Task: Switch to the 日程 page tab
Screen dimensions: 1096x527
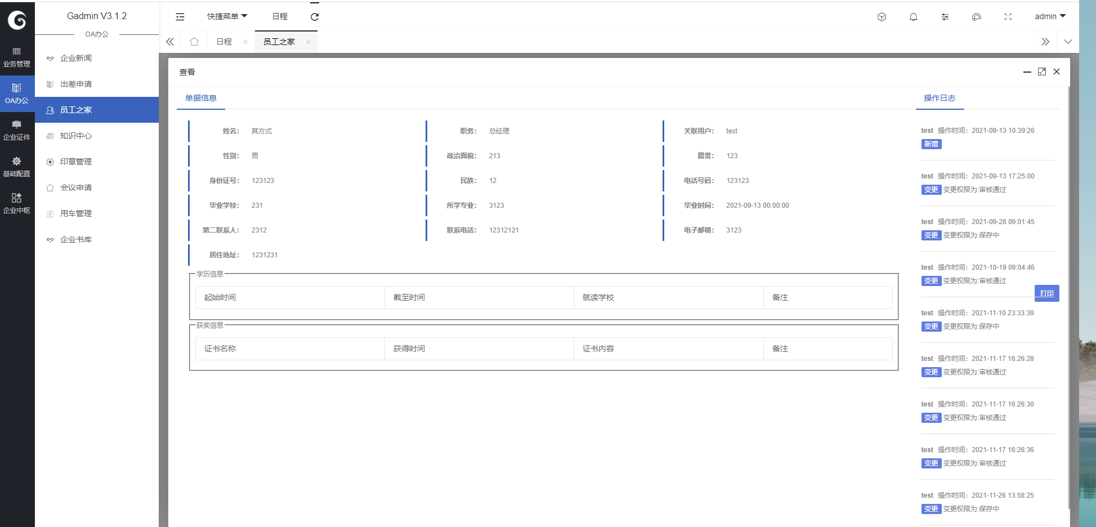Action: click(x=224, y=42)
